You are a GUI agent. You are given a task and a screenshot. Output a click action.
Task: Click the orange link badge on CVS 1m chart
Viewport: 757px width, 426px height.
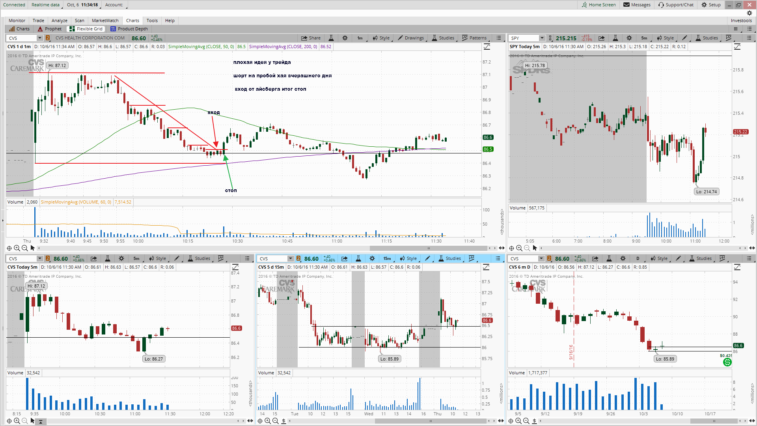[x=48, y=38]
